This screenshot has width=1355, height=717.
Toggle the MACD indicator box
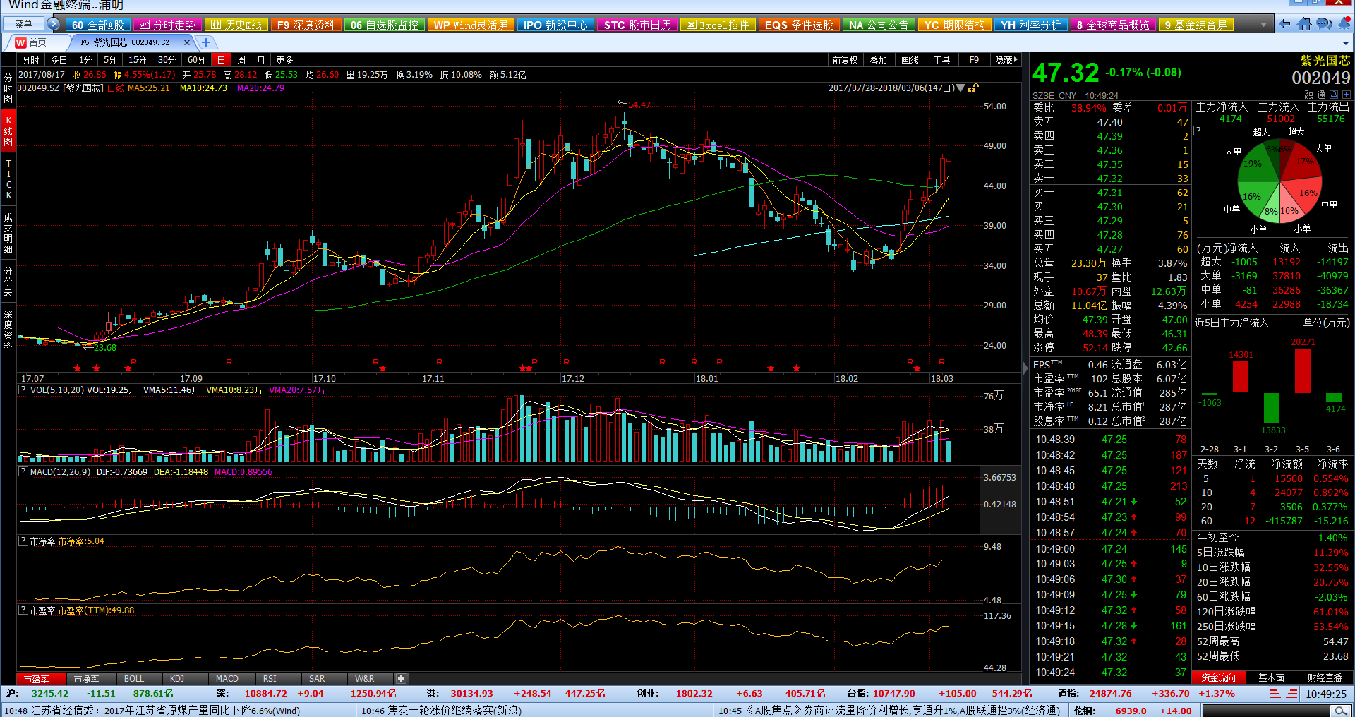point(23,471)
